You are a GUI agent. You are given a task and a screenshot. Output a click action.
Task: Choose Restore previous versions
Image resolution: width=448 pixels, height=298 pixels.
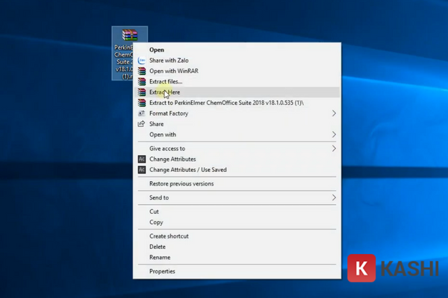click(x=181, y=183)
